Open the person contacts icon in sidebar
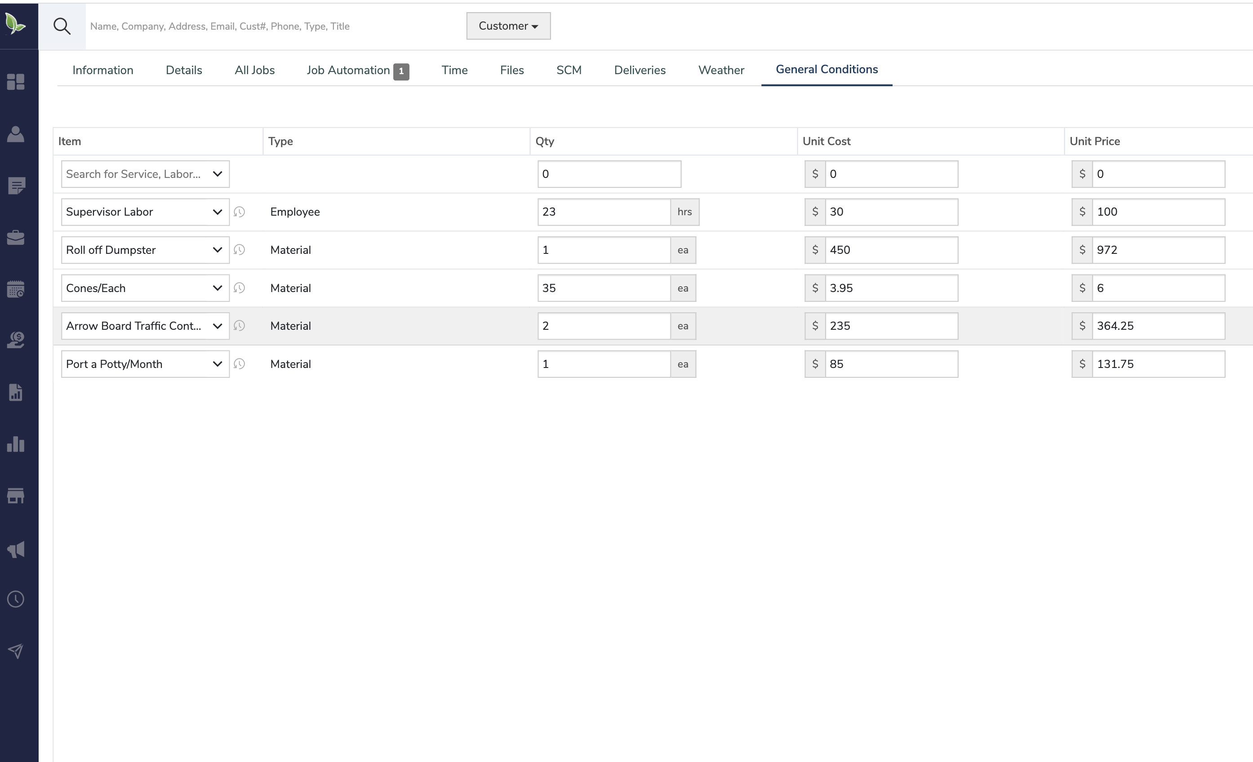Image resolution: width=1253 pixels, height=762 pixels. pos(16,134)
